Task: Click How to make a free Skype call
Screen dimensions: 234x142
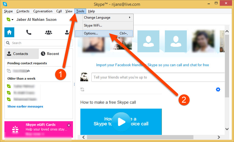Action: point(108,102)
